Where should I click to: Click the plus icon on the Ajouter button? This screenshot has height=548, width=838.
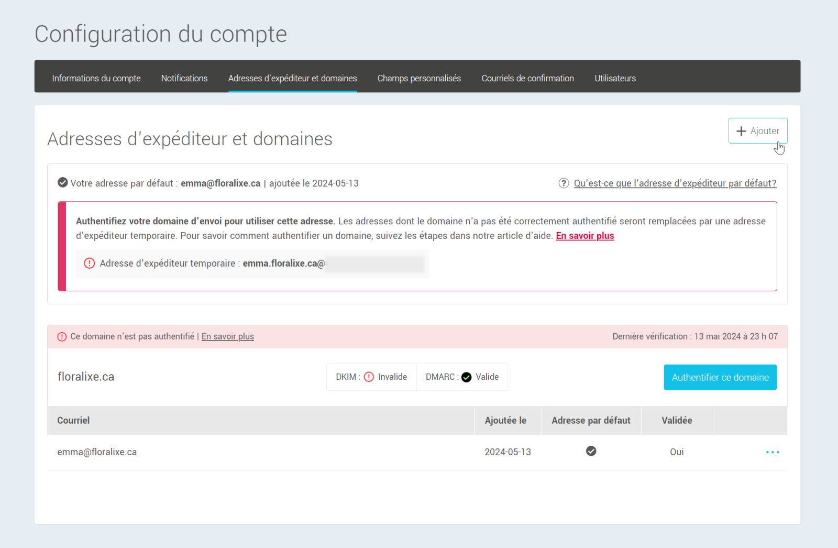742,130
